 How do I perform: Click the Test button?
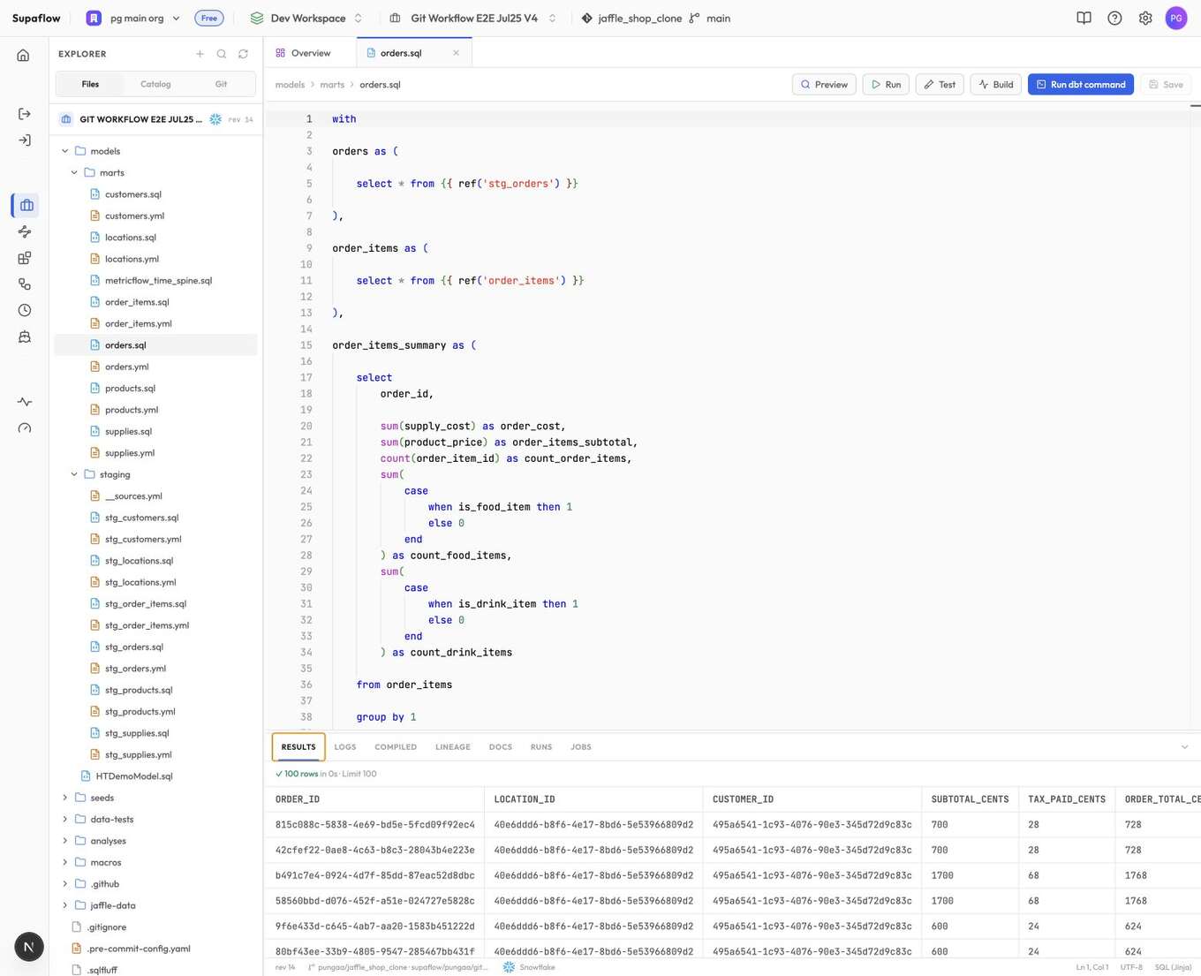pyautogui.click(x=940, y=85)
